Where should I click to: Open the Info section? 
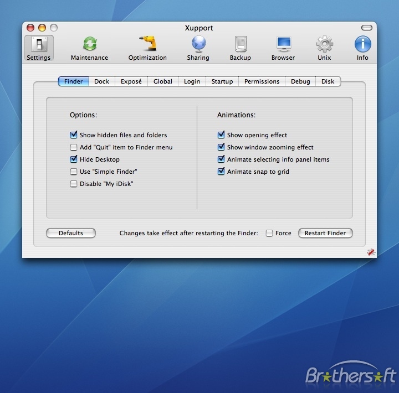[x=362, y=48]
